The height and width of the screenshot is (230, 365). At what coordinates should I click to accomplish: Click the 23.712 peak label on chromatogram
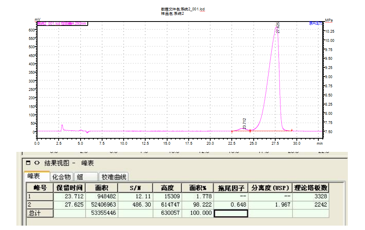point(244,123)
